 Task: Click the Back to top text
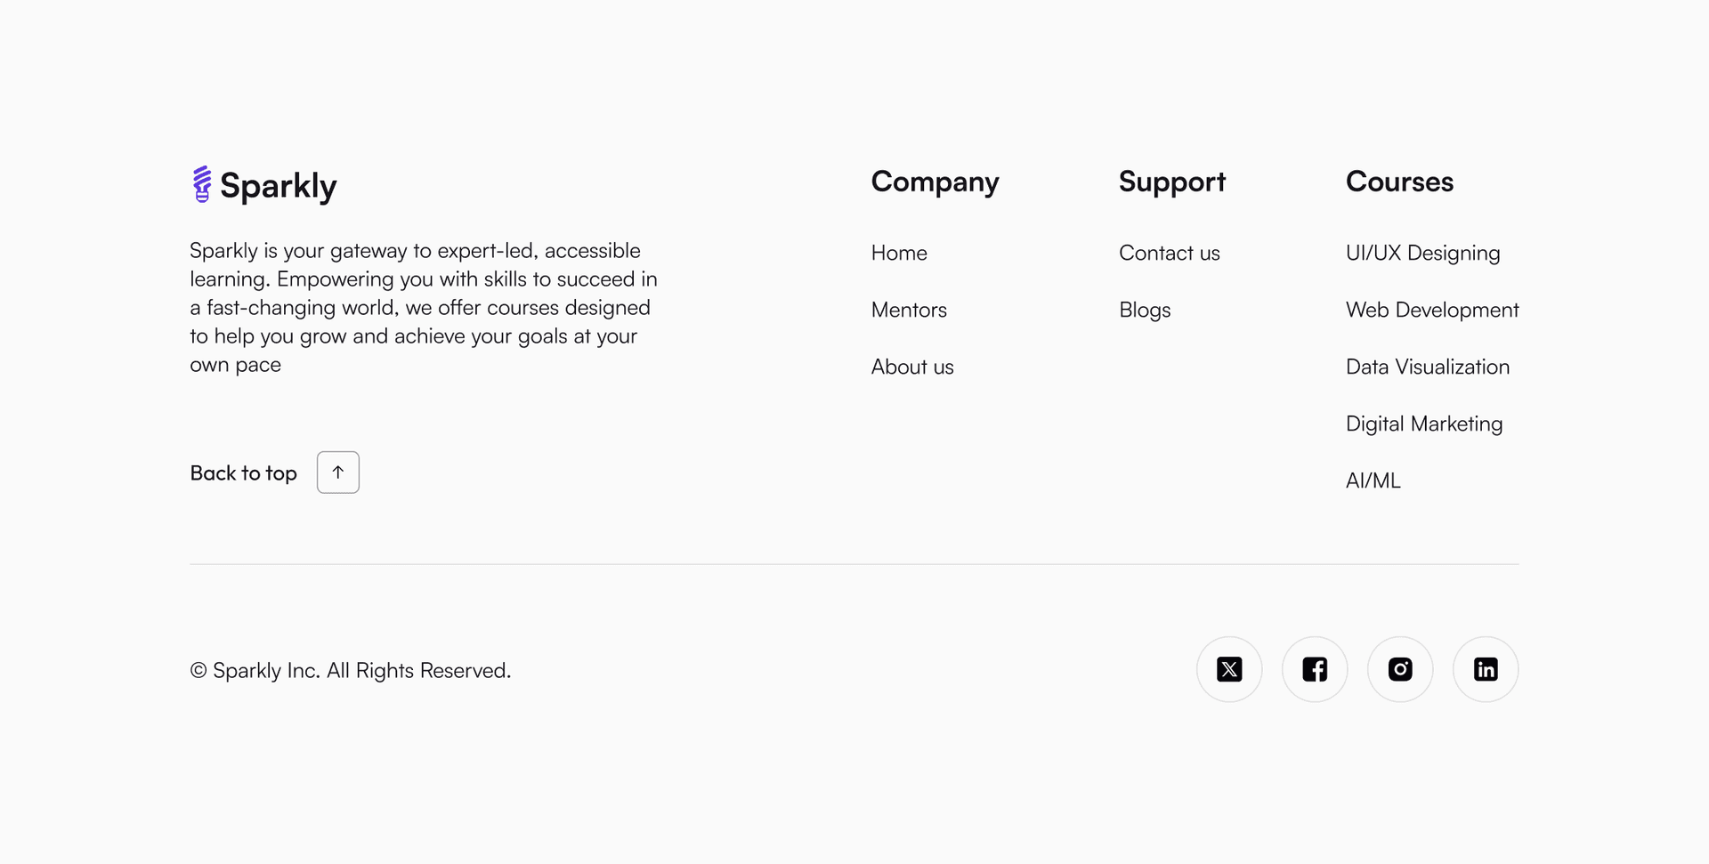pos(244,473)
